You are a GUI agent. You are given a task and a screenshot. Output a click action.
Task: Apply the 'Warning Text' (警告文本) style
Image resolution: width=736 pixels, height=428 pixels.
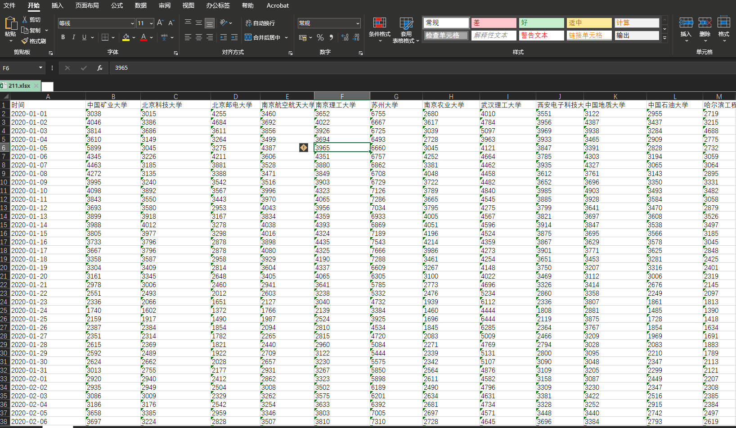542,35
